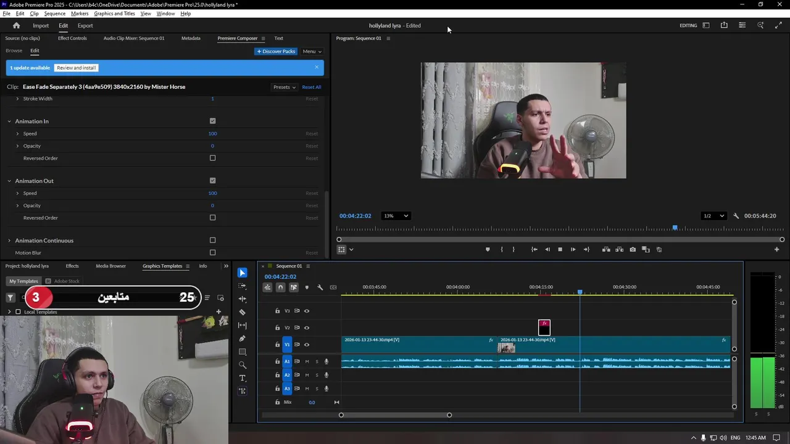Switch to Browse tab in Premiere Composer
This screenshot has height=444, width=790.
pyautogui.click(x=14, y=51)
